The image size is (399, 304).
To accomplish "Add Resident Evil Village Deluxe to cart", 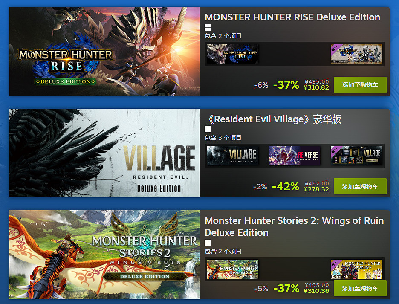I will (360, 186).
